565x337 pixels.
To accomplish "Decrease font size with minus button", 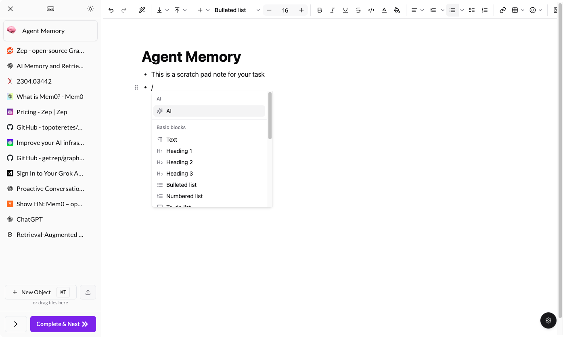I will pos(269,10).
